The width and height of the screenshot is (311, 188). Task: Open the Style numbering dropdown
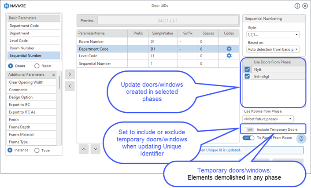[273, 35]
